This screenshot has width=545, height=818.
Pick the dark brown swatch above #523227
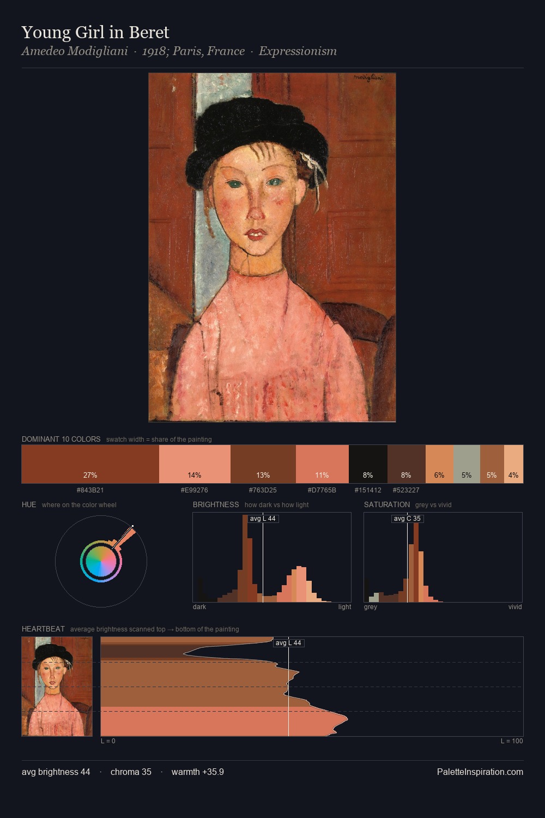click(406, 464)
